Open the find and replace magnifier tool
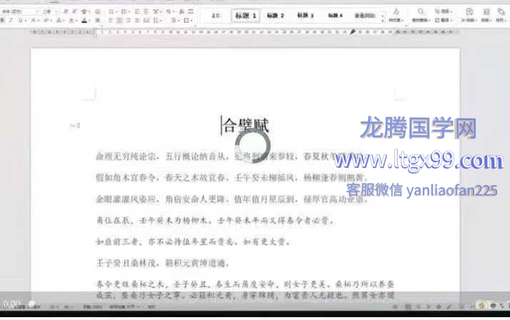 [421, 12]
